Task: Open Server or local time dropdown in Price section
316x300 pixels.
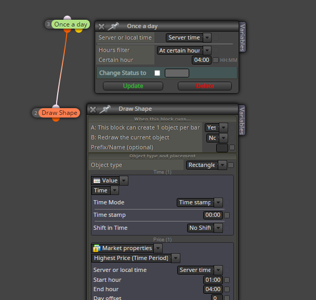Action: tap(200, 270)
